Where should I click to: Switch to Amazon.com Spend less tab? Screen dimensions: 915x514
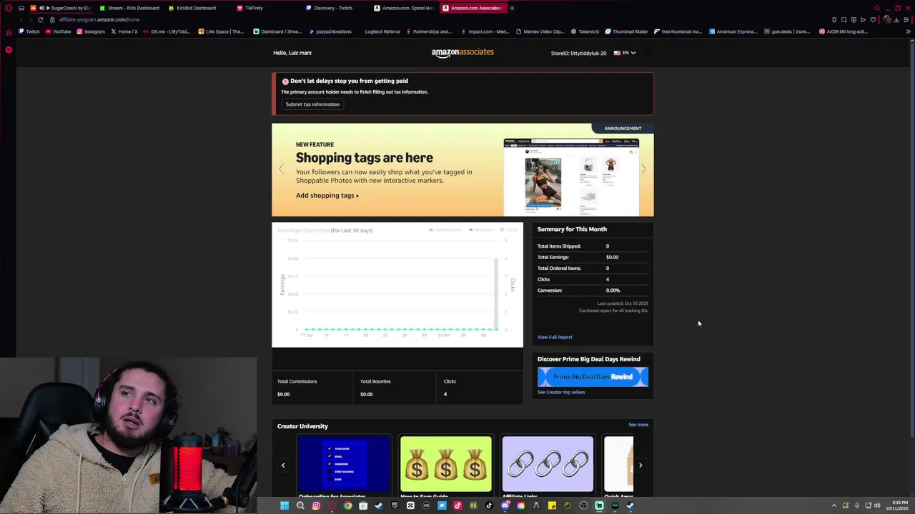404,8
